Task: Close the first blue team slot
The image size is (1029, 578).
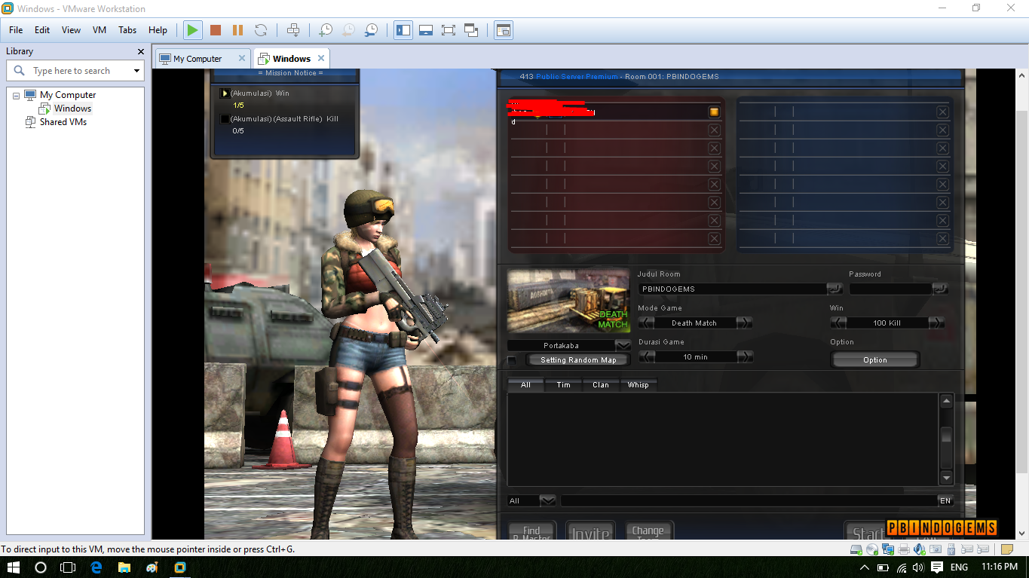Action: coord(942,112)
